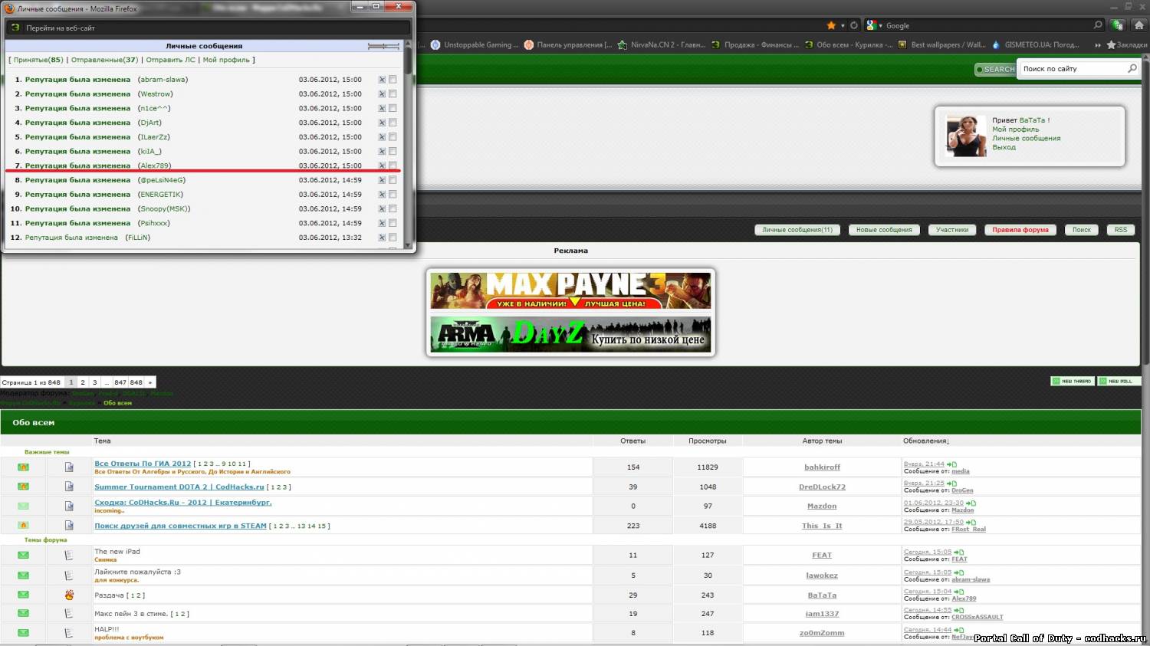Click folder icon in 'Summer Tournament DOTA 2' row
The height and width of the screenshot is (646, 1150).
point(23,487)
